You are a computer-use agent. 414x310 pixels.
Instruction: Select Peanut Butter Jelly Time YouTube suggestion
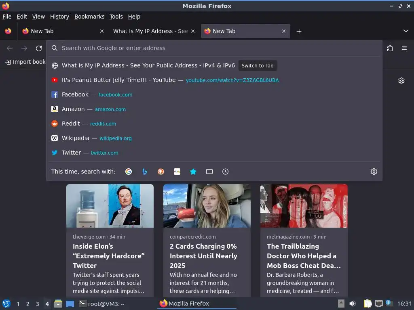[x=214, y=80]
